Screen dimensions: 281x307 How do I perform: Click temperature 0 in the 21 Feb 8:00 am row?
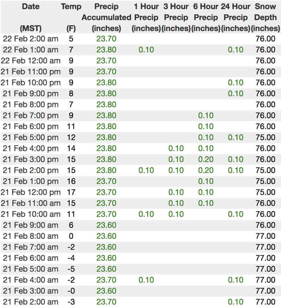pos(71,236)
